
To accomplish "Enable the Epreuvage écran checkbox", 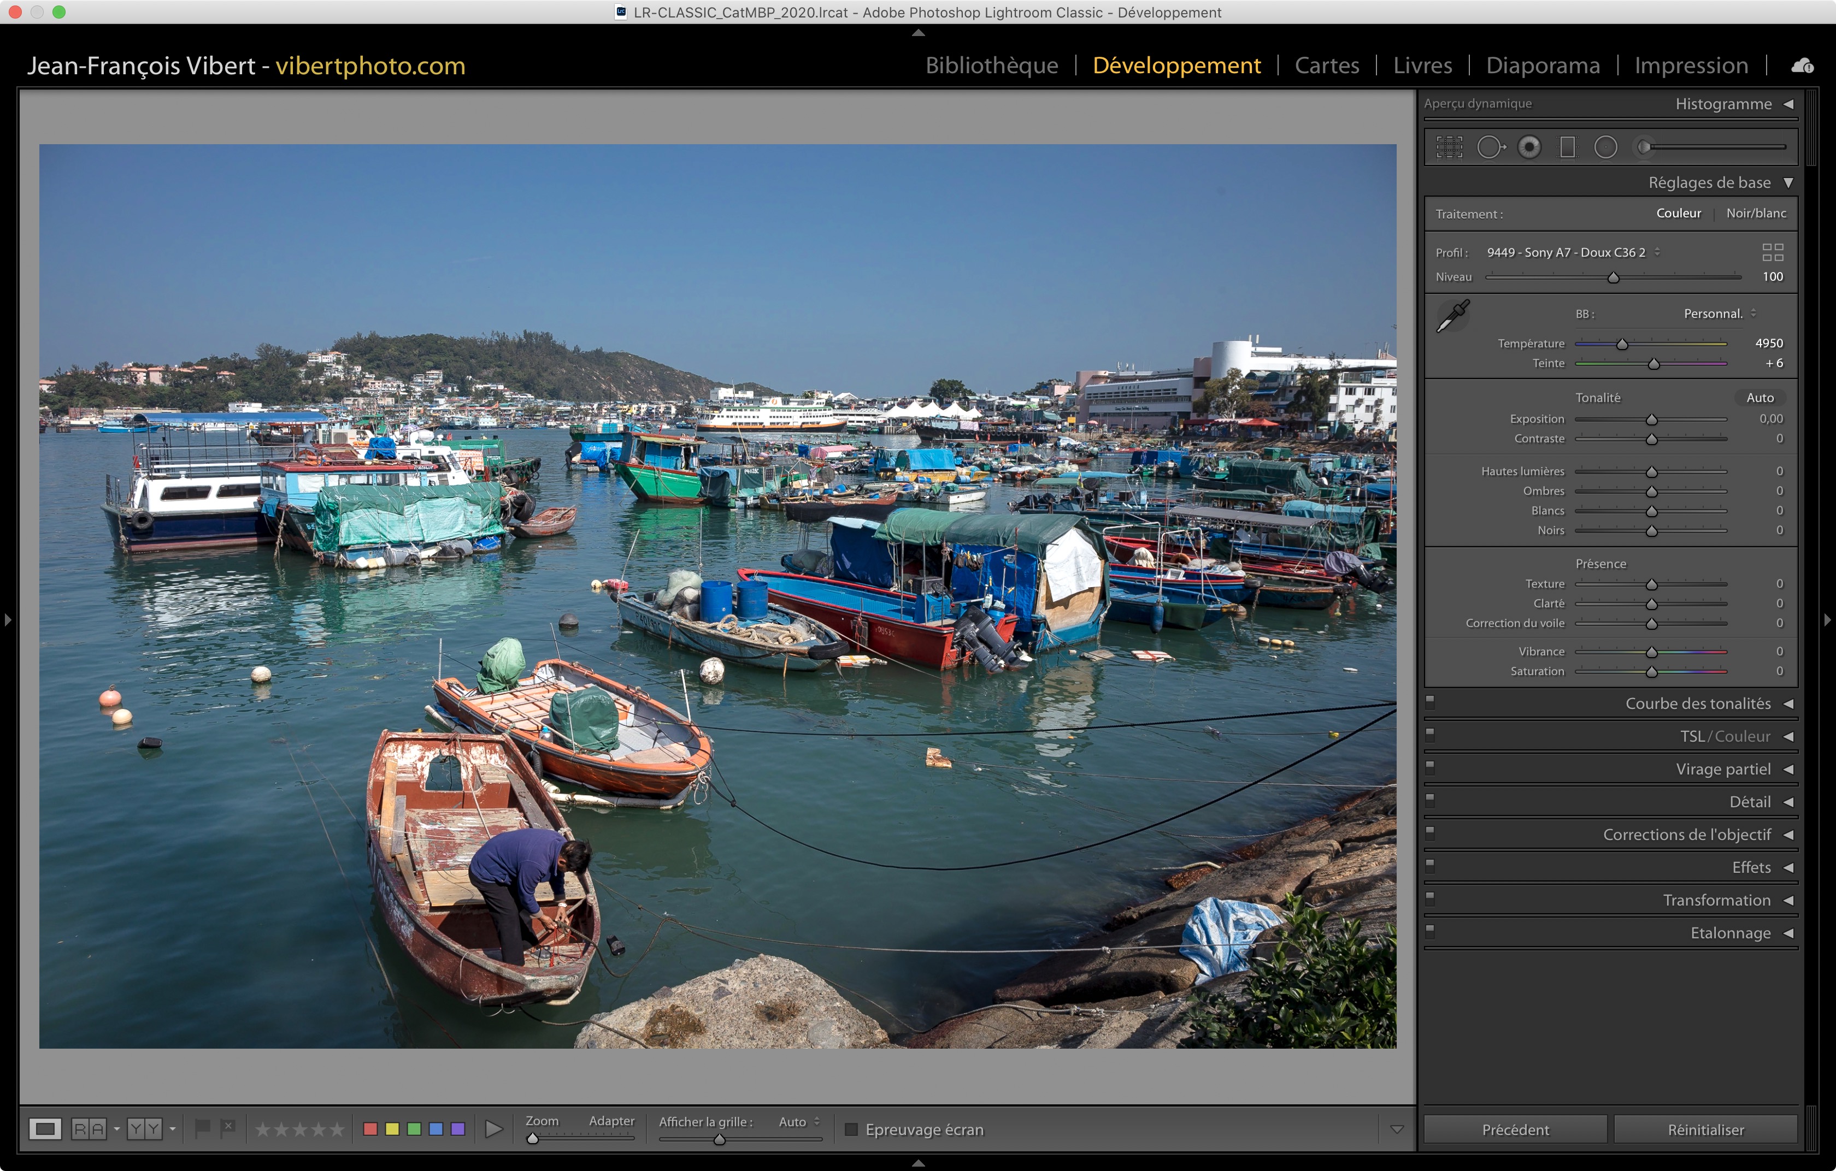I will [851, 1129].
